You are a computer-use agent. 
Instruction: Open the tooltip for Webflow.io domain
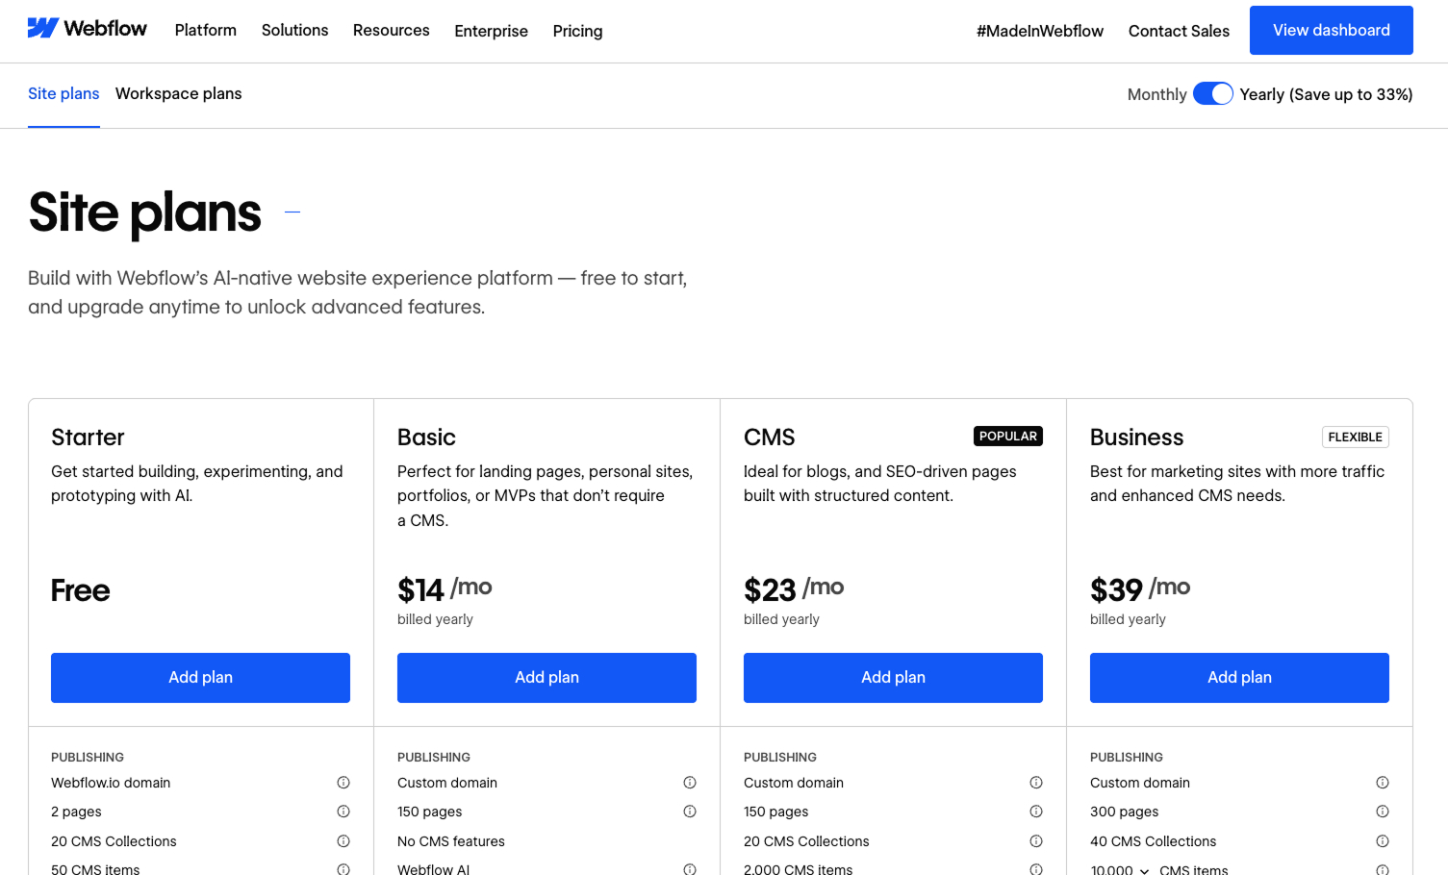point(343,783)
